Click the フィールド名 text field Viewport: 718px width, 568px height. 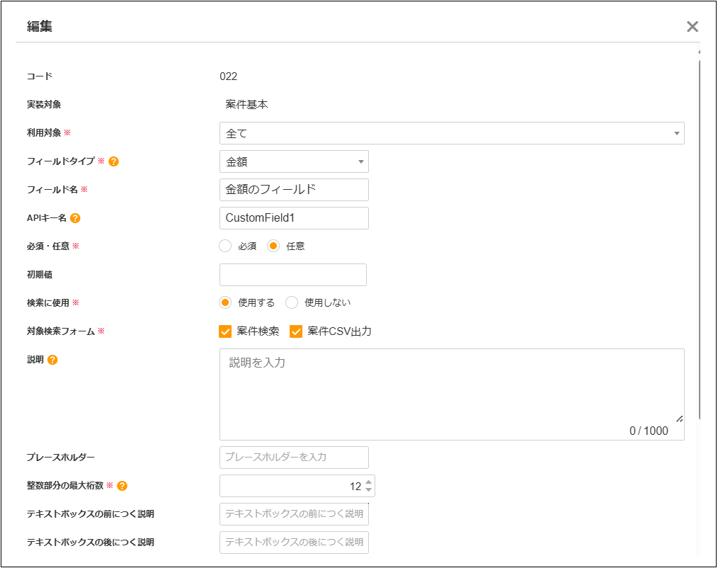(294, 190)
